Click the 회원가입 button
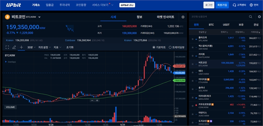The width and height of the screenshot is (263, 126). tap(222, 5)
